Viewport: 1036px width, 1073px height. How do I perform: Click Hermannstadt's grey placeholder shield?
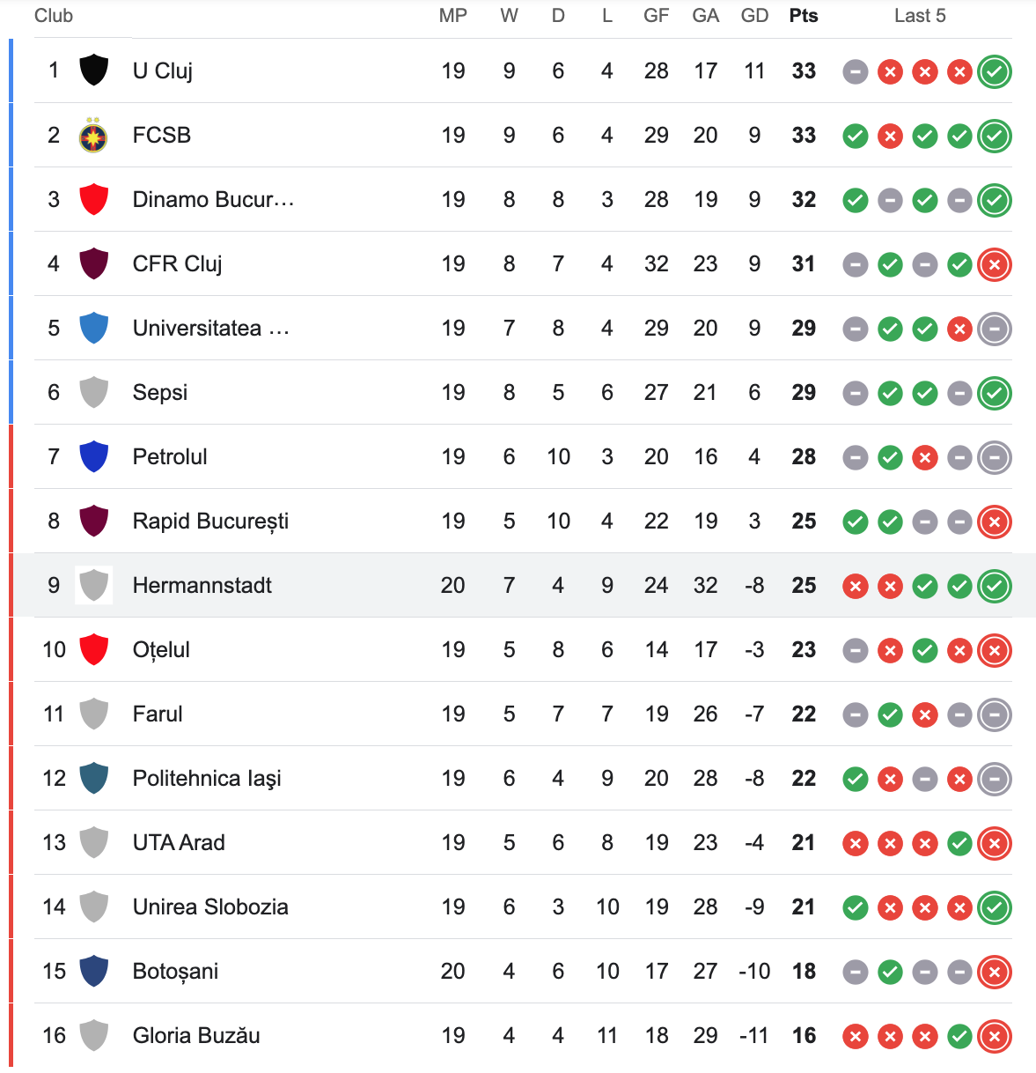pyautogui.click(x=93, y=585)
